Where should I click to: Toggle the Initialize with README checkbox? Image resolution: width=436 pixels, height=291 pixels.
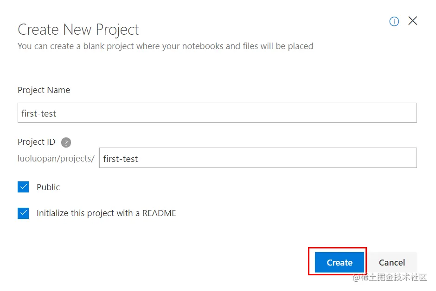pos(23,213)
